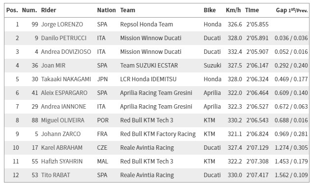Viewport: 312px width, 185px height.
Task: Click Team SUZUKI ECSTAR cell
Action: [149, 66]
